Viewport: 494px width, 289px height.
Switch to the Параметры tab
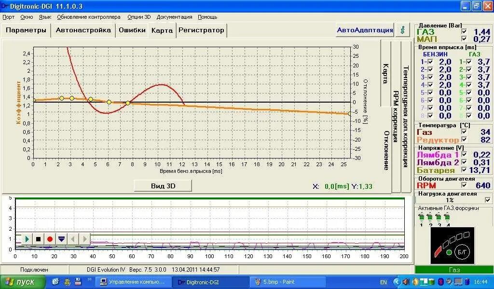click(x=26, y=30)
